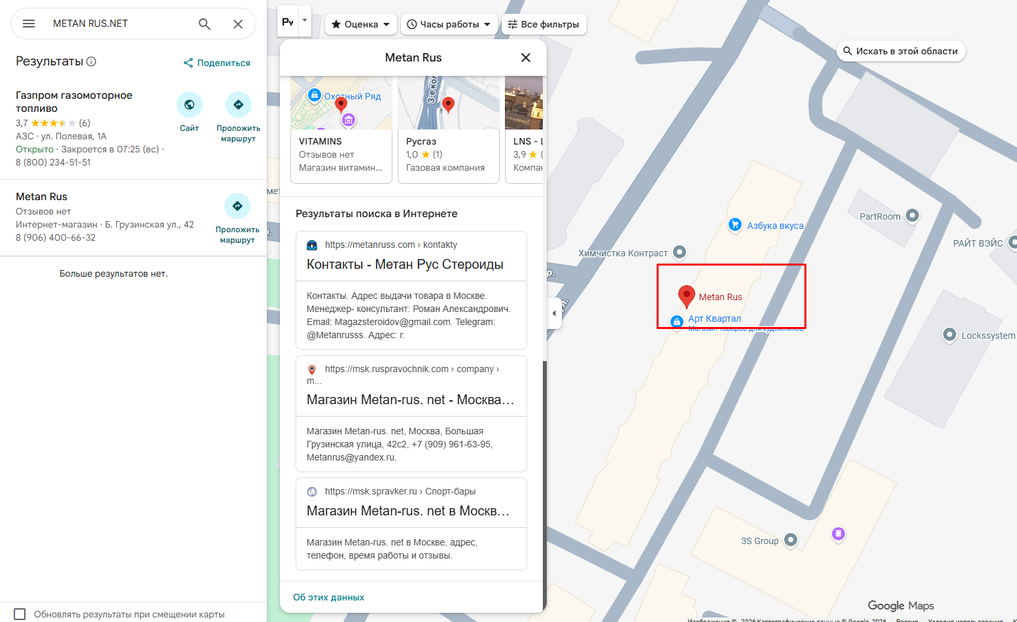Click Арт Квартал shop marker
The width and height of the screenshot is (1017, 622).
pyautogui.click(x=677, y=321)
